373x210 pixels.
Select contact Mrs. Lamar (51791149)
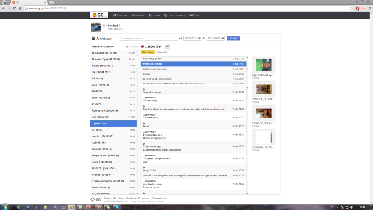[x=113, y=53]
